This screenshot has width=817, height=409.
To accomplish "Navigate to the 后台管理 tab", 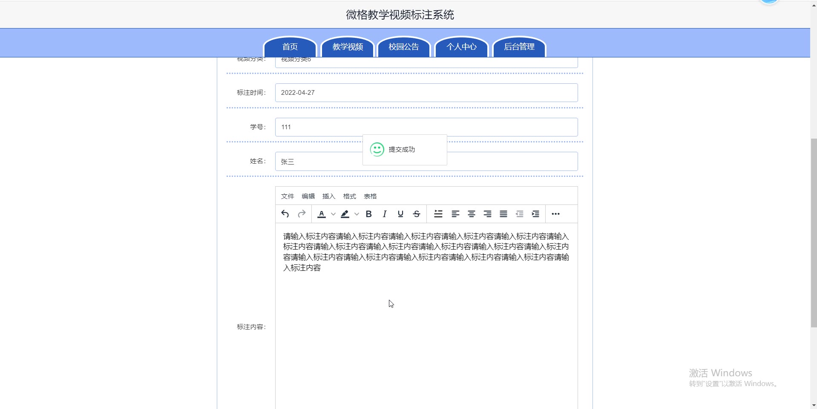I will [x=519, y=47].
